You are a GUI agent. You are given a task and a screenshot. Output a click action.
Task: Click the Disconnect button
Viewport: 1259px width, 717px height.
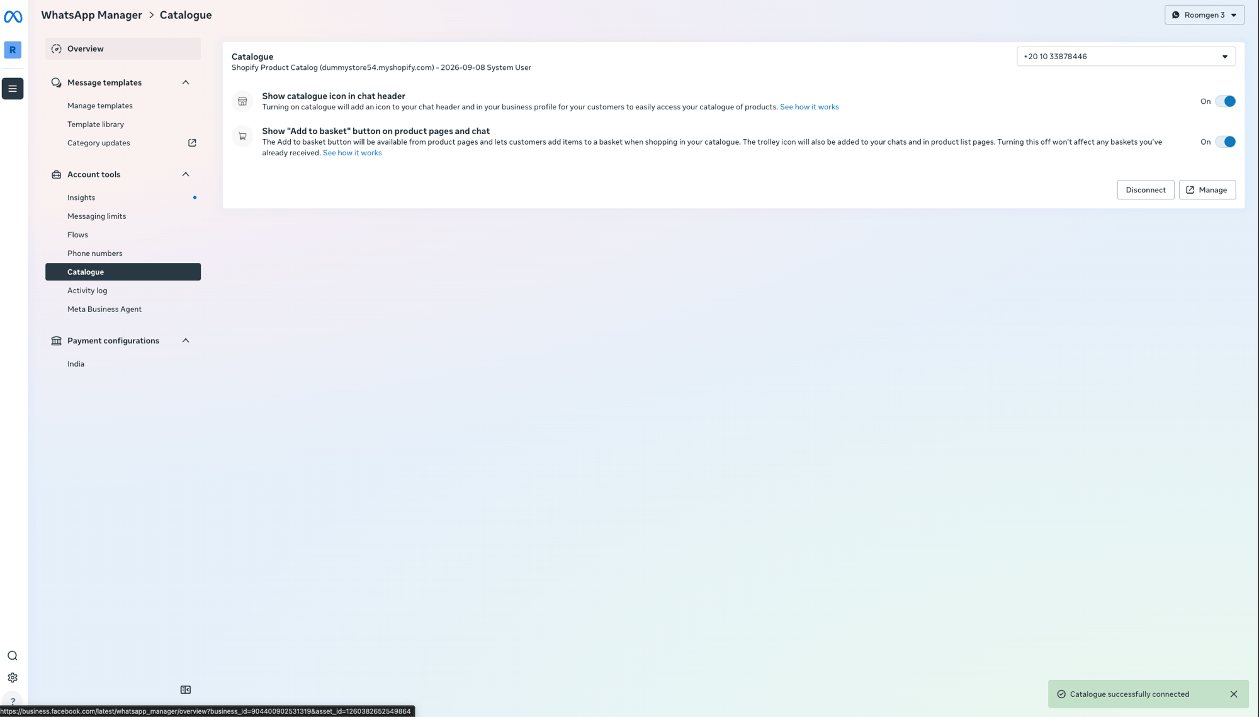(1146, 190)
